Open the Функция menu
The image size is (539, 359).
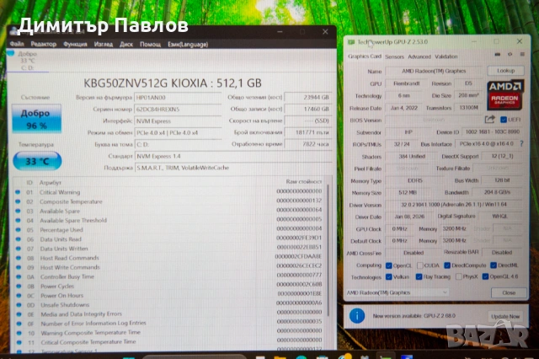75,44
